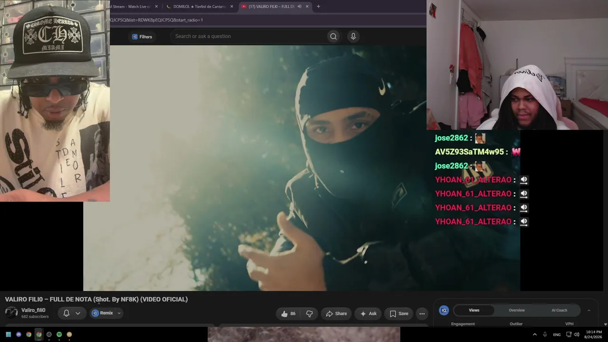Activate voice search microphone icon
The image size is (608, 342).
tap(353, 37)
